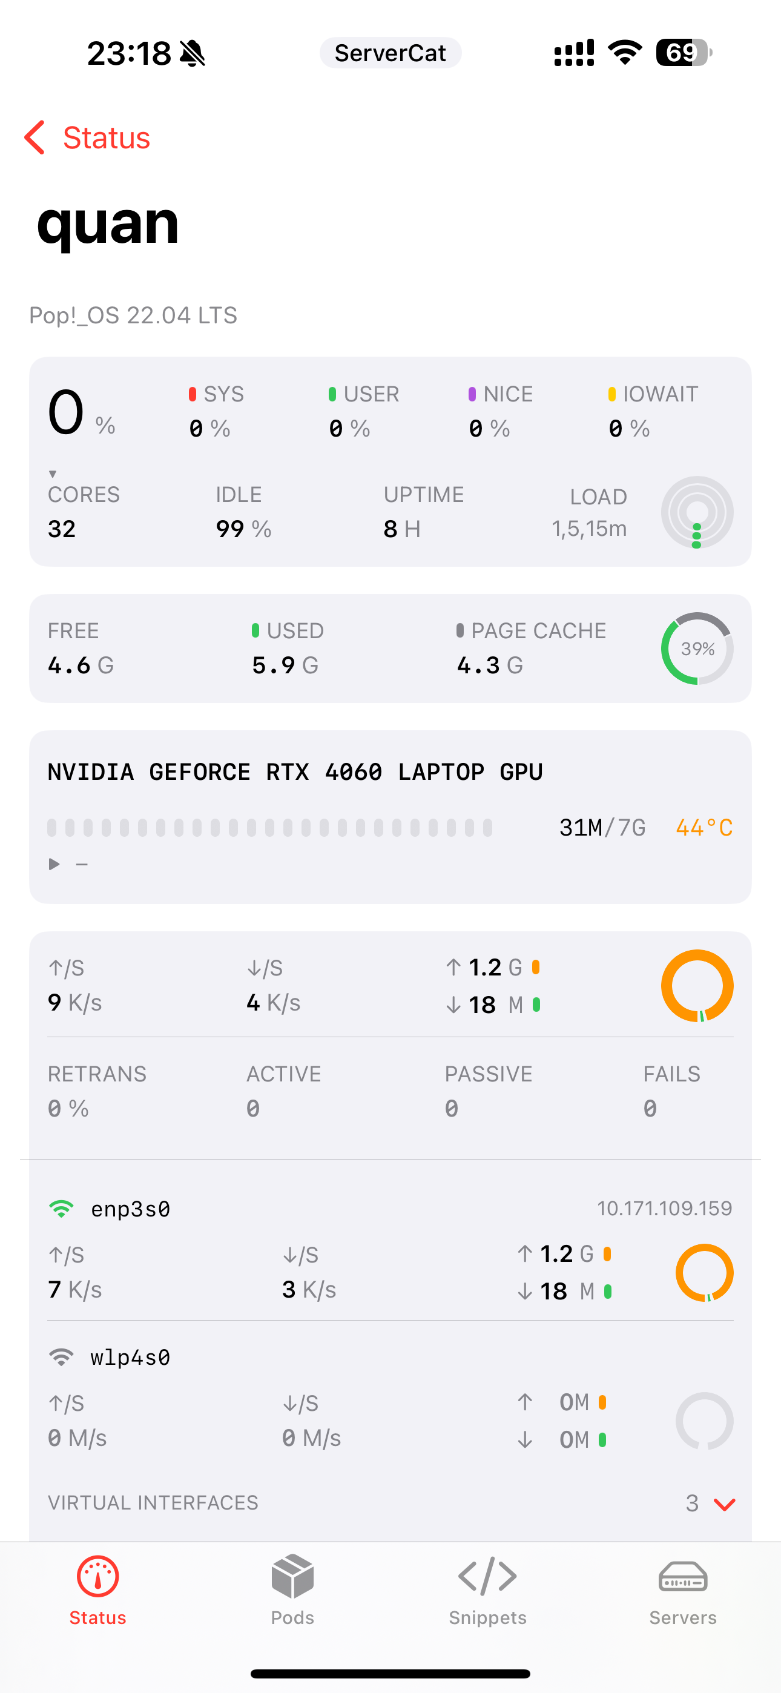781x1693 pixels.
Task: Tap the red back chevron icon
Action: [35, 138]
